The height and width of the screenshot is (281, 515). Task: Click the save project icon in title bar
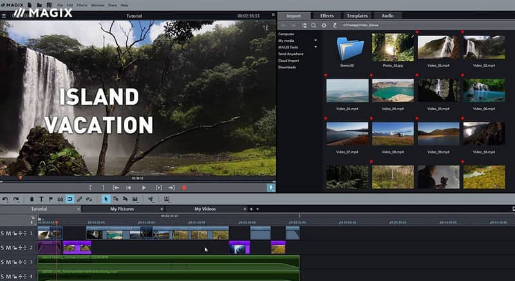coord(50,5)
